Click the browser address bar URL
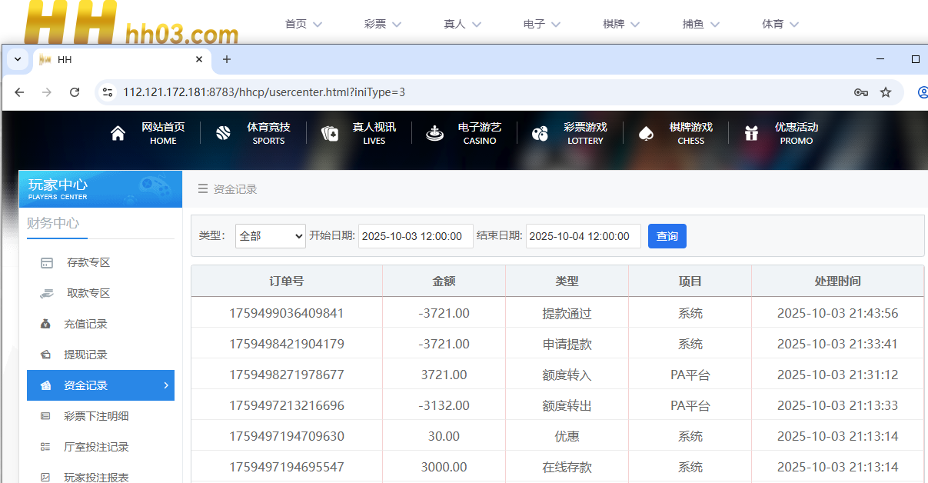928x483 pixels. coord(264,92)
